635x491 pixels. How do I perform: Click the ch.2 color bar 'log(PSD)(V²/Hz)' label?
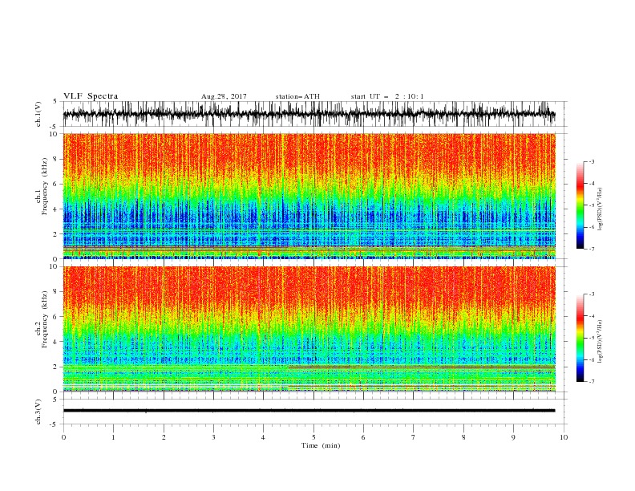[601, 341]
